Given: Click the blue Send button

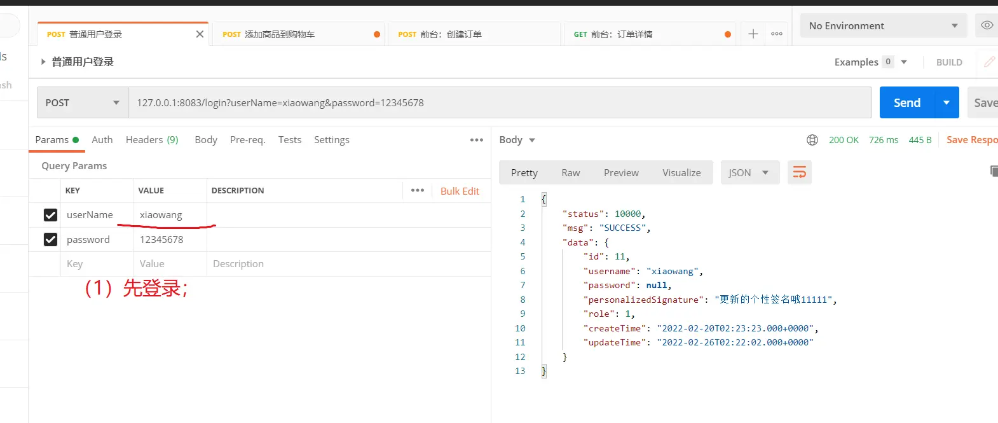Looking at the screenshot, I should pos(906,103).
